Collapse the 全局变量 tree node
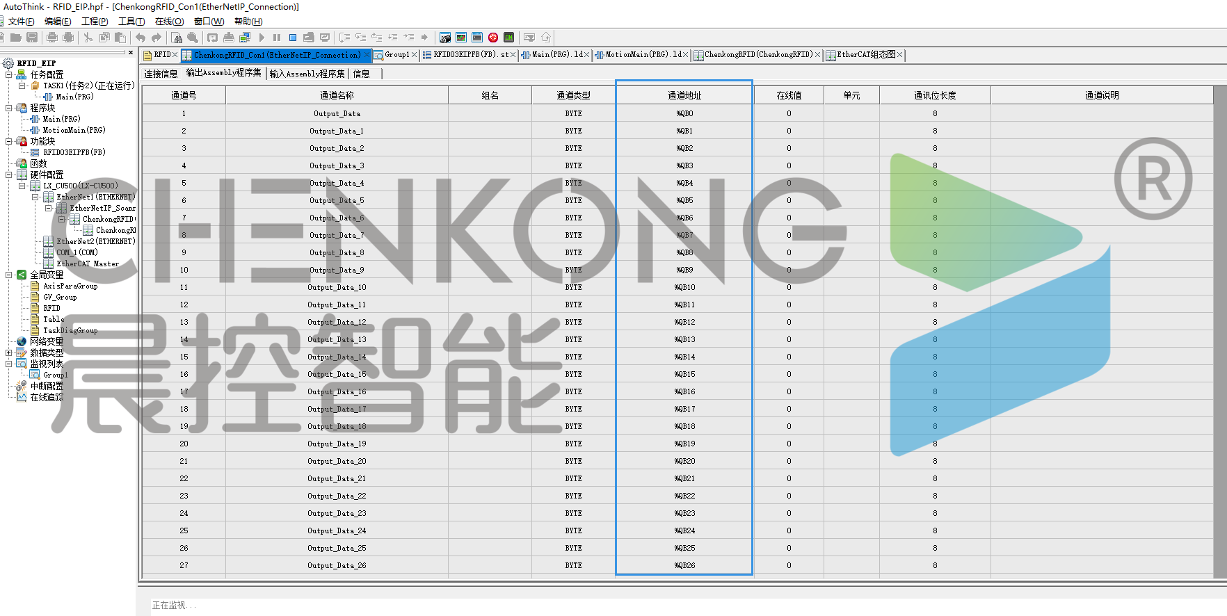 9,275
